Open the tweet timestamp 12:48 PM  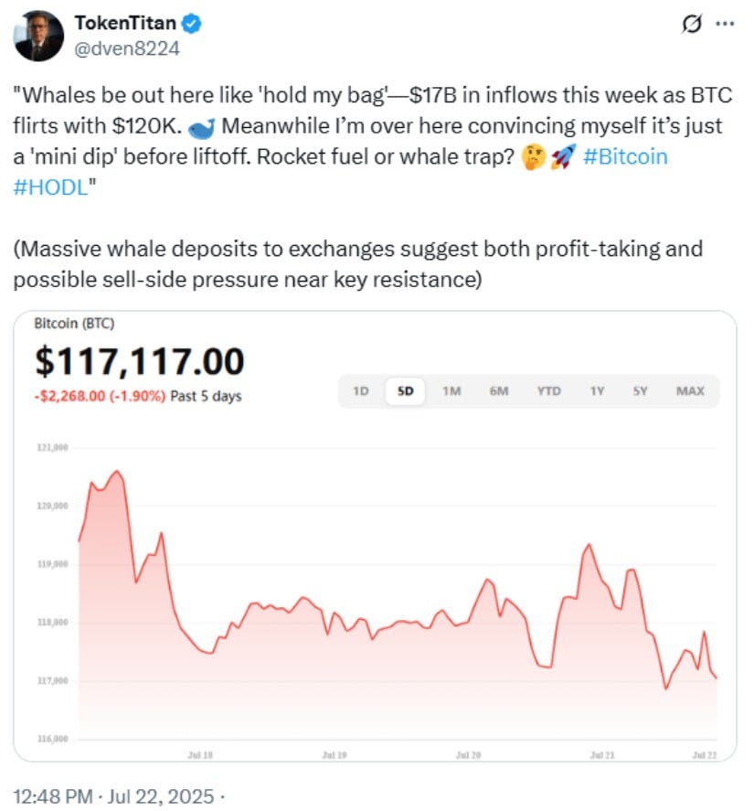(x=53, y=796)
